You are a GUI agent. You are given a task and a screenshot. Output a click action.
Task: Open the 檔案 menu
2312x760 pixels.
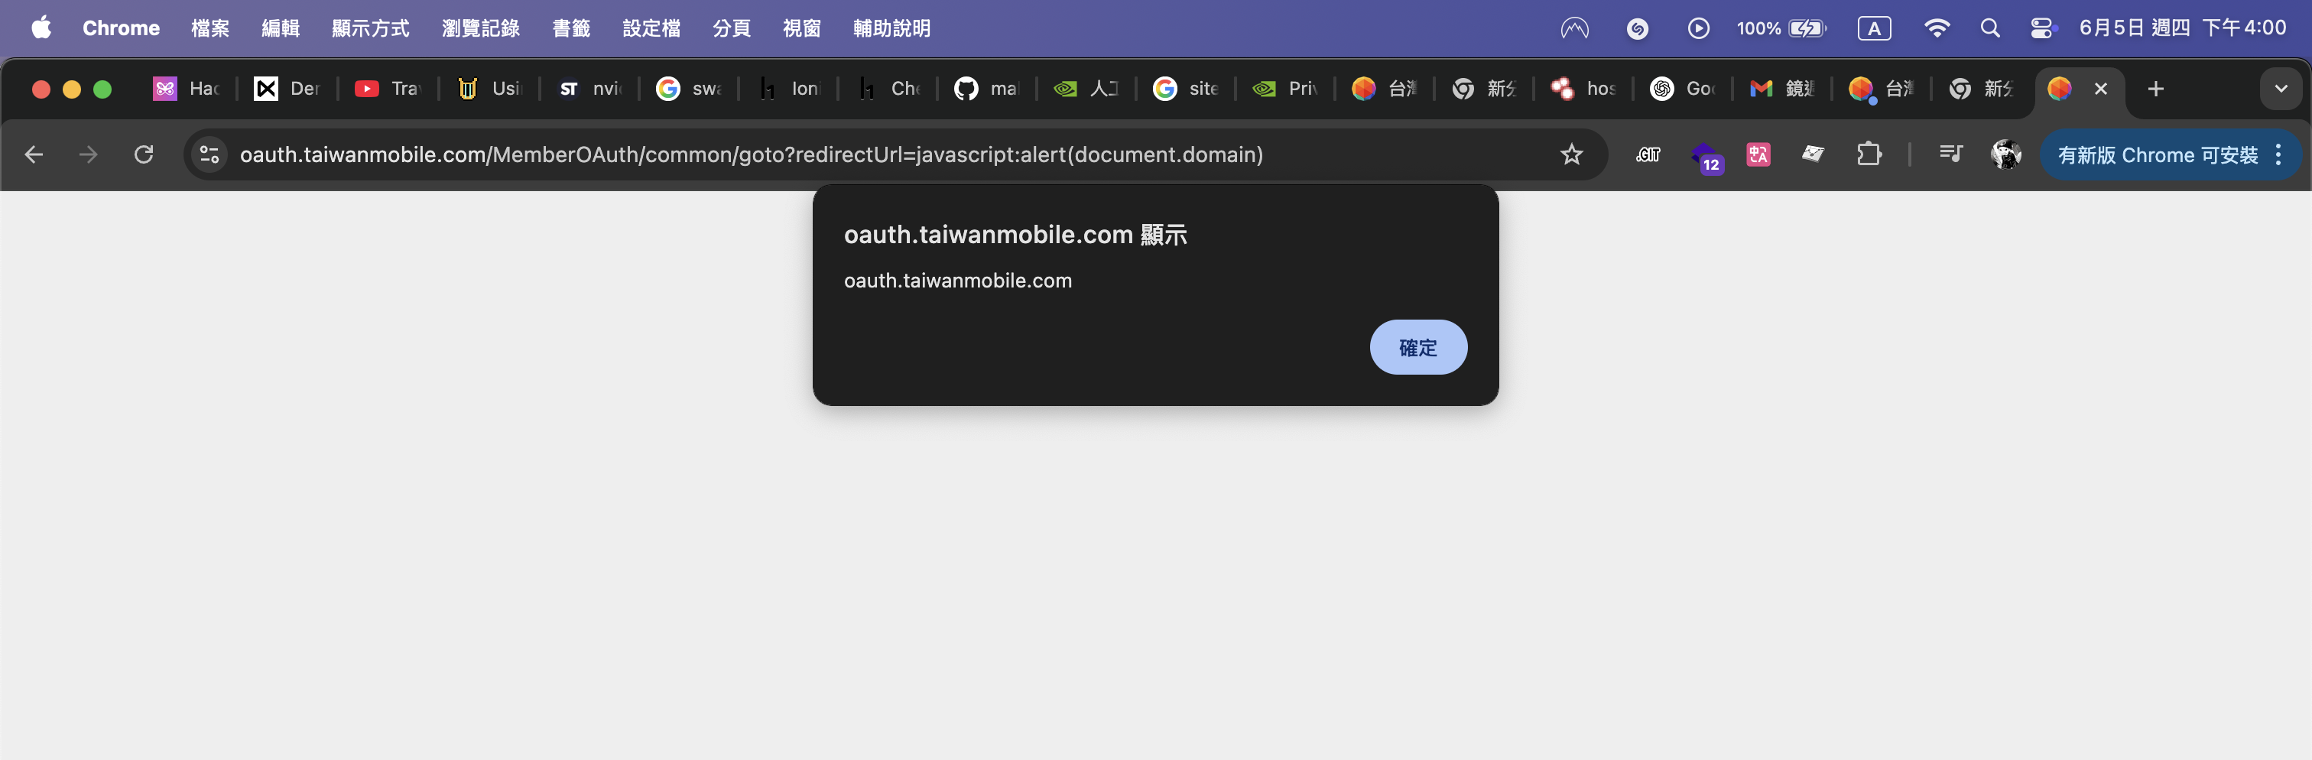210,28
